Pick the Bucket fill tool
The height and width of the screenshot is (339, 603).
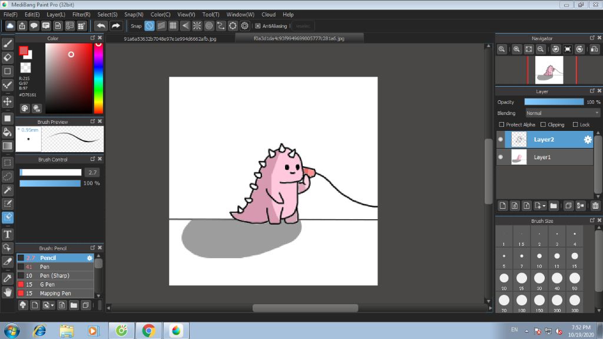8,132
